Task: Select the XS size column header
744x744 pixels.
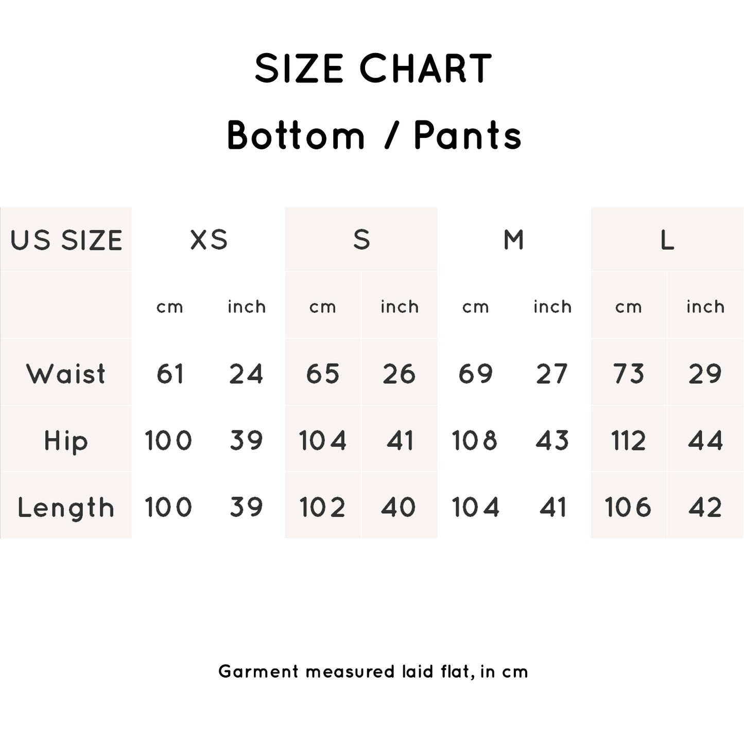Action: coord(209,240)
